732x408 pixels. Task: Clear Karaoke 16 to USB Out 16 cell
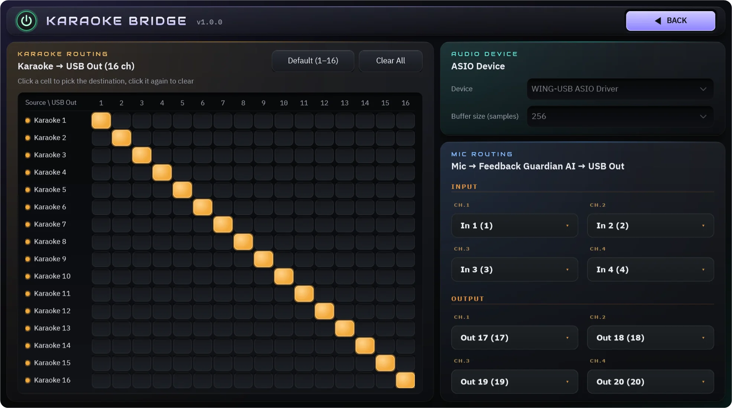405,381
